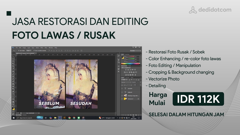Open the Filter menu
Image resolution: width=240 pixels, height=135 pixels.
tap(42, 48)
